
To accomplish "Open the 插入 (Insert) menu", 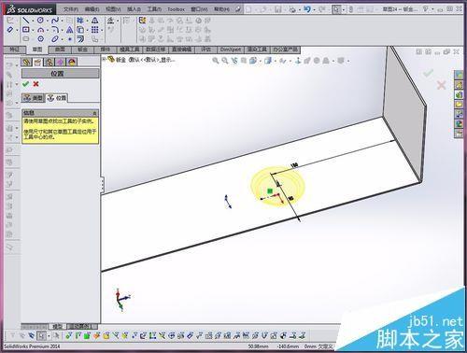I will tap(134, 9).
